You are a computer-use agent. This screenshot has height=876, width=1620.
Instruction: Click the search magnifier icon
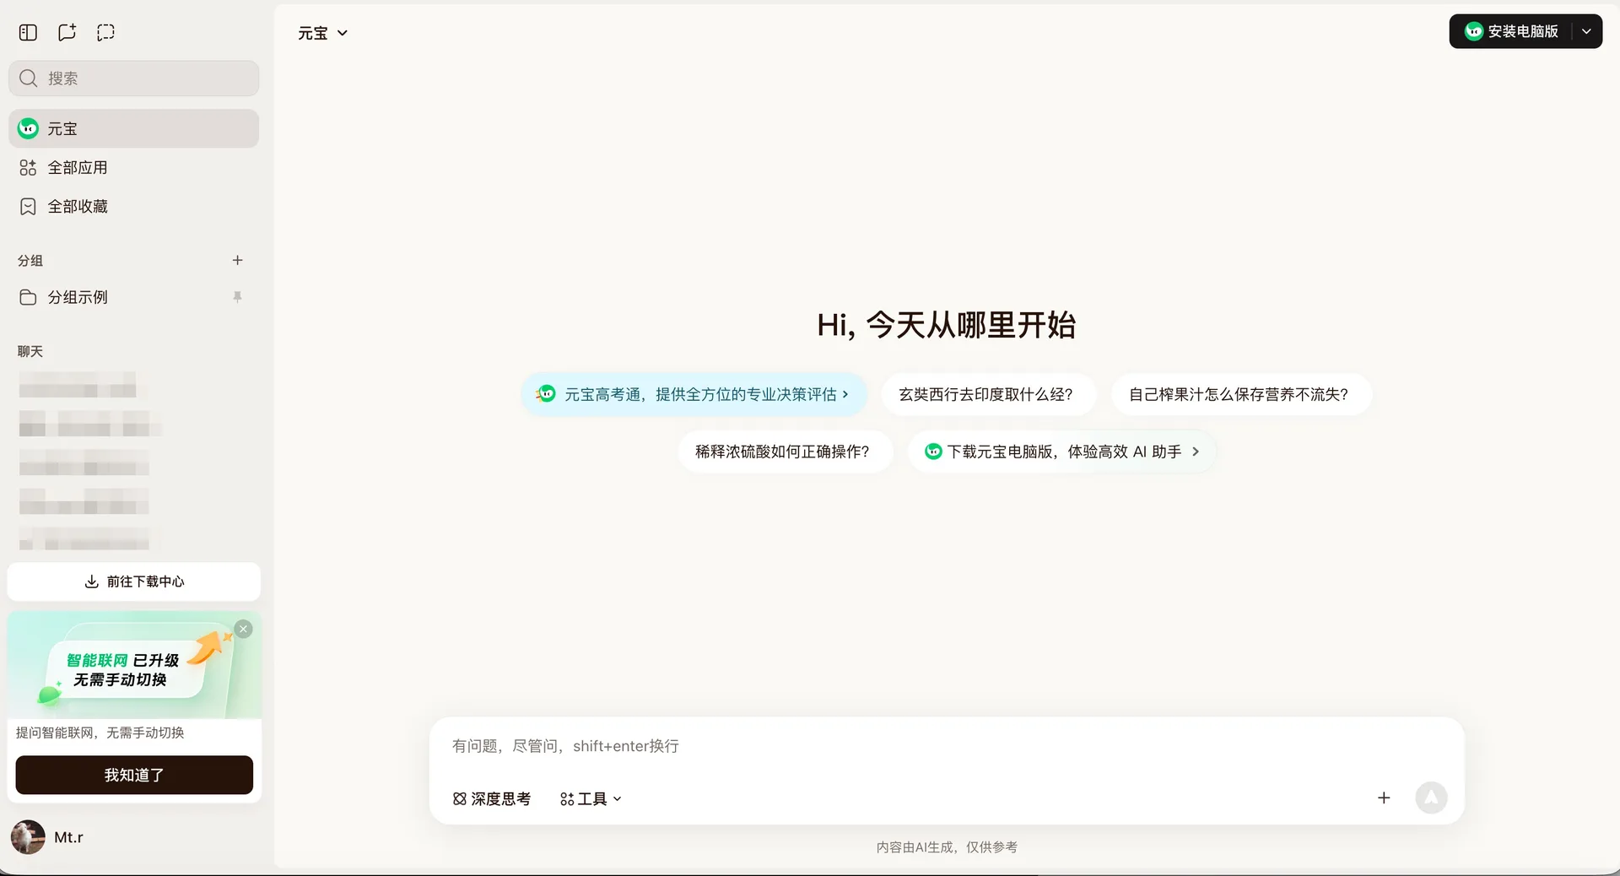29,78
